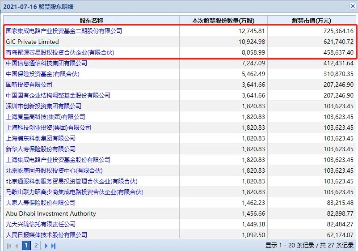Open Abu Dhabi Investment Authority link
The height and width of the screenshot is (251, 358).
(51, 213)
